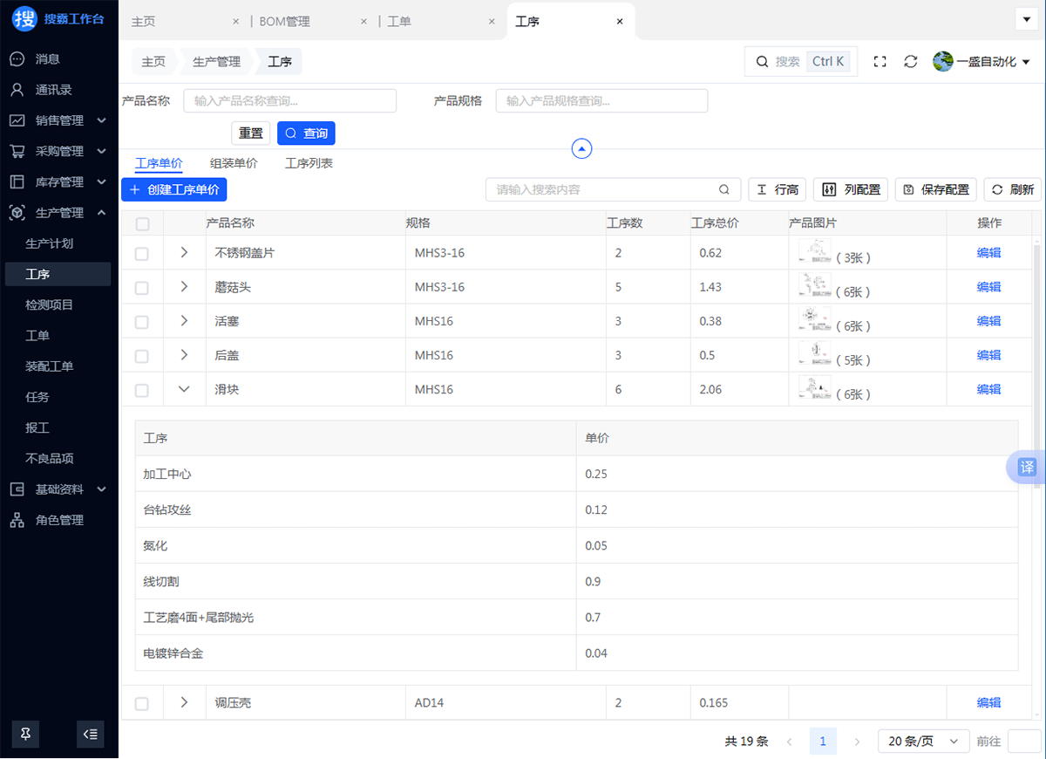Click the fullscreen toggle icon
Image resolution: width=1046 pixels, height=759 pixels.
click(x=880, y=62)
